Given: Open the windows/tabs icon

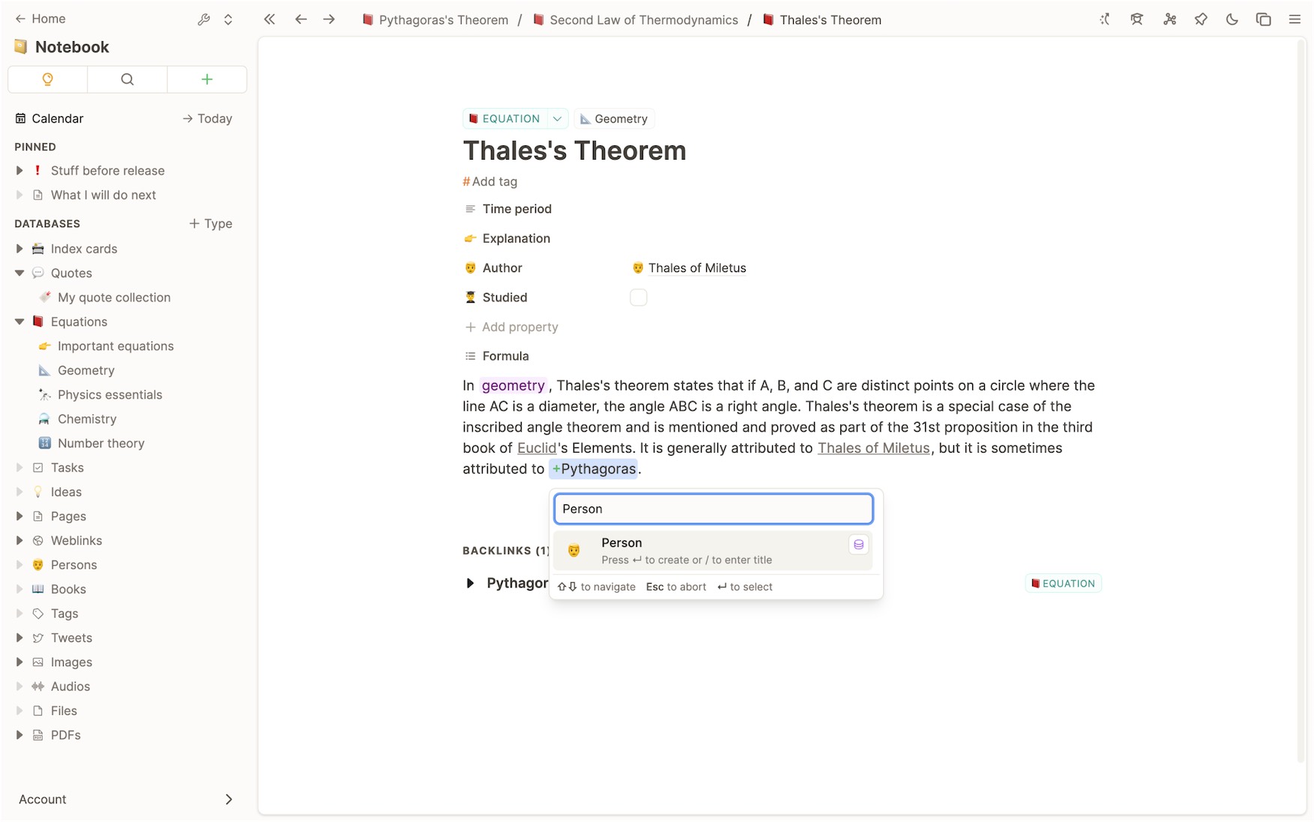Looking at the screenshot, I should coord(1264,19).
